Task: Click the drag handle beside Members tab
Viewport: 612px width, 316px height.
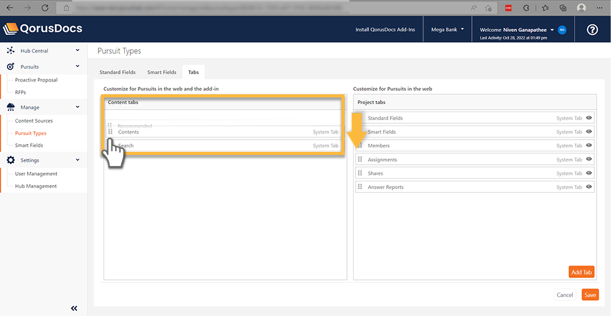Action: click(360, 146)
